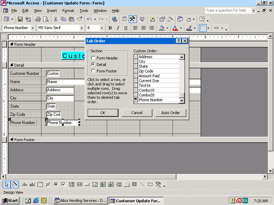This screenshot has height=205, width=274.
Task: Select the Form Header radio button
Action: (x=93, y=58)
